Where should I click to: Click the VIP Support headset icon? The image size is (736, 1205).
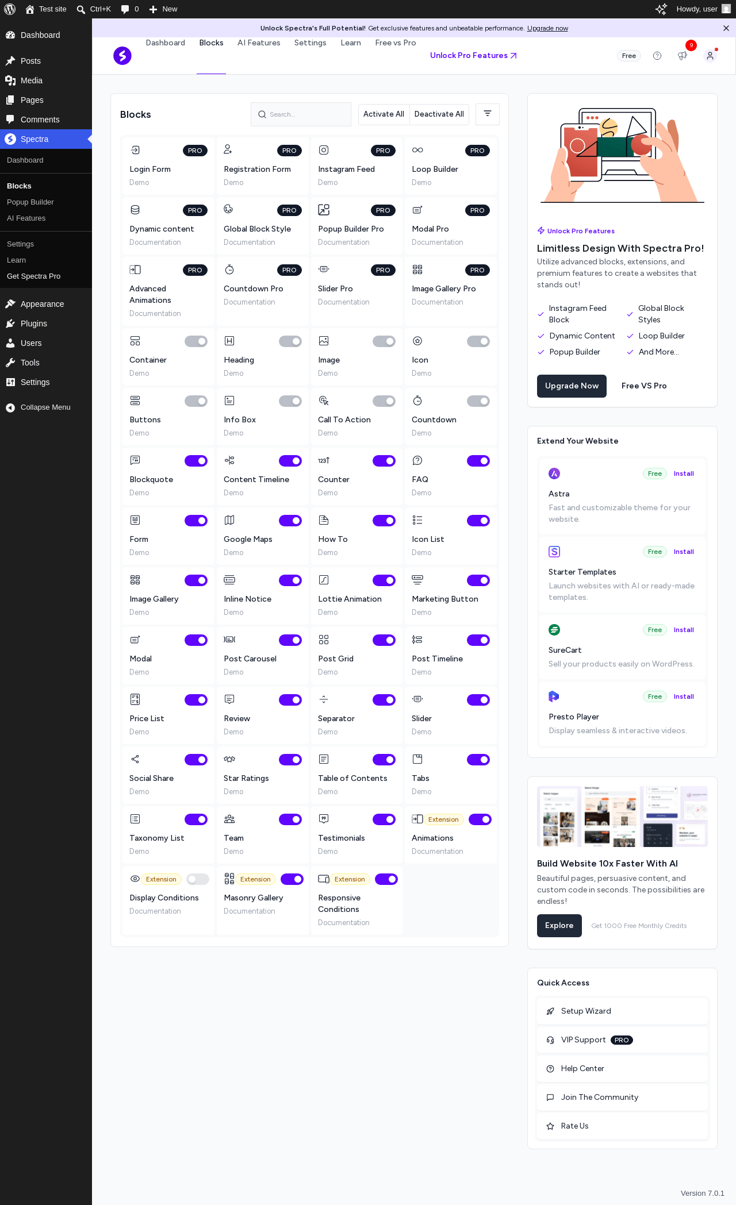pyautogui.click(x=550, y=1040)
